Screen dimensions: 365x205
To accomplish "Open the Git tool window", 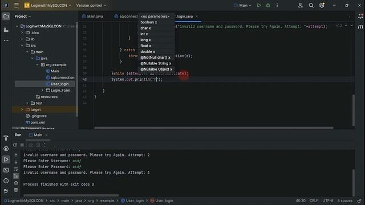I will [x=6, y=191].
